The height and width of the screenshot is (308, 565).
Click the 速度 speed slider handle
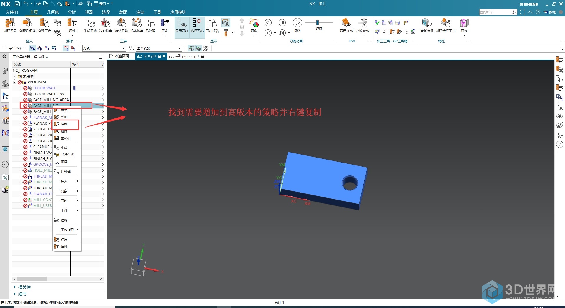[x=318, y=23]
